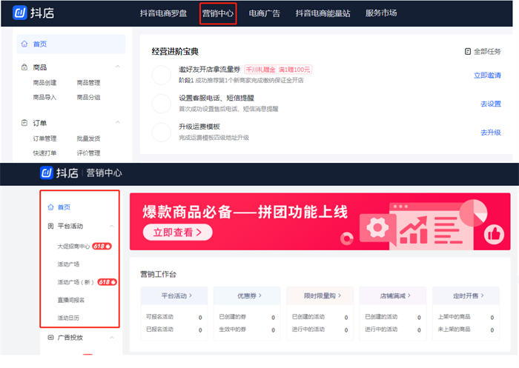Click the home icon beside 首页 above 商品
Viewport: 519px width, 368px height.
tap(24, 44)
